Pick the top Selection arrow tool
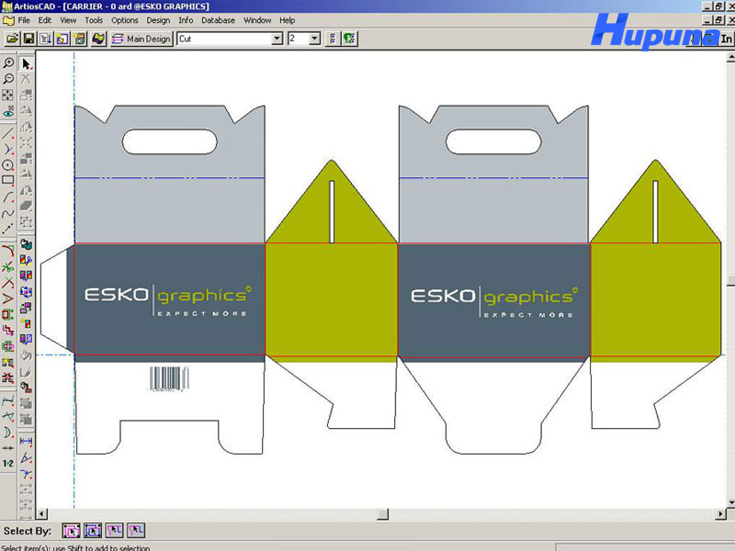Screen dimensions: 735x551 click(x=28, y=64)
